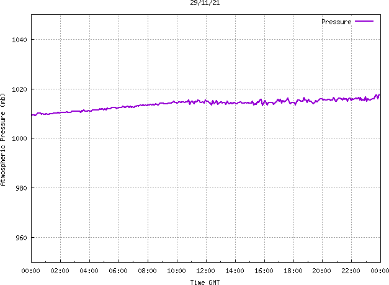This screenshot has width=389, height=285.
Task: Click the 20:00 x-axis label
Action: pos(322,271)
